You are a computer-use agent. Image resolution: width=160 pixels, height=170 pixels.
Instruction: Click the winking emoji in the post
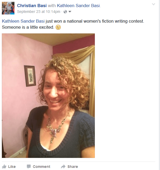[58, 27]
